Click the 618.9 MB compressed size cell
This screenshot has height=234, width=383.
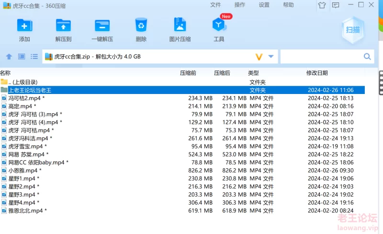(x=234, y=211)
